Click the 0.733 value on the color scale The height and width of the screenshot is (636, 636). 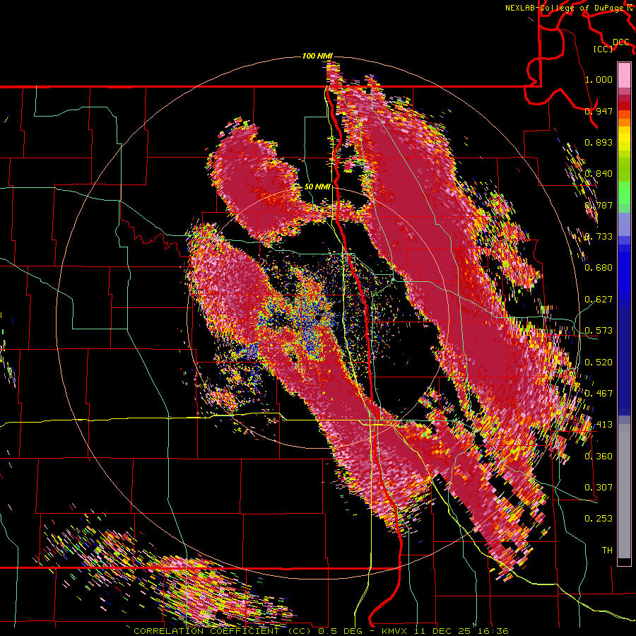(x=599, y=237)
